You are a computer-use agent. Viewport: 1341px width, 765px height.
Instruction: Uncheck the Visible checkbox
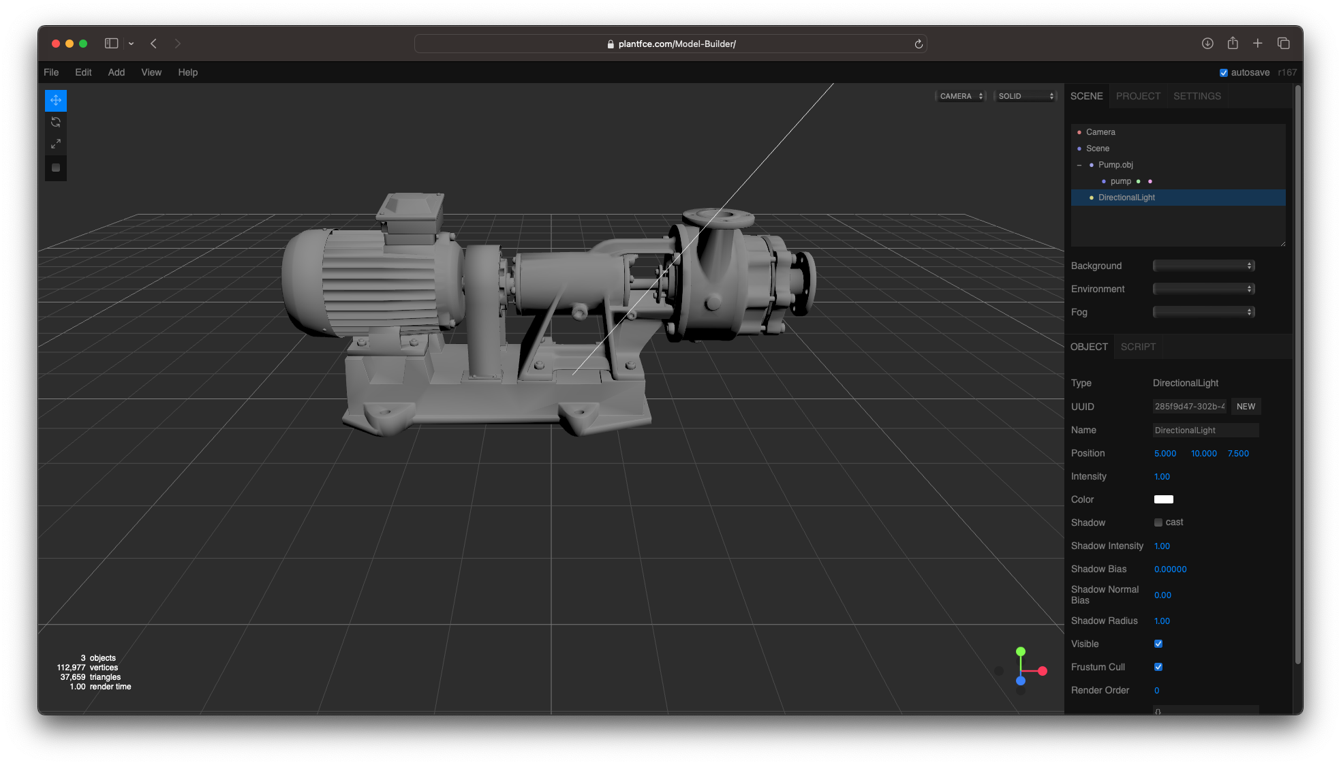pyautogui.click(x=1158, y=644)
